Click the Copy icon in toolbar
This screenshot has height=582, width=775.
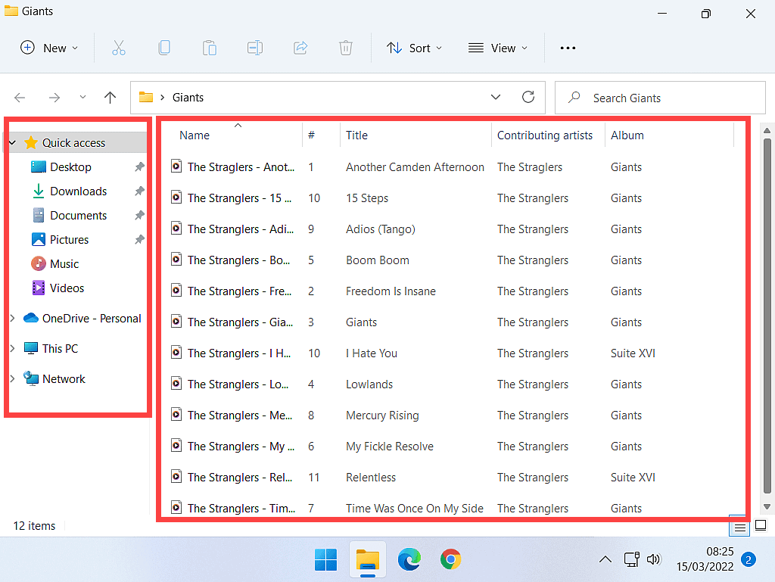164,48
